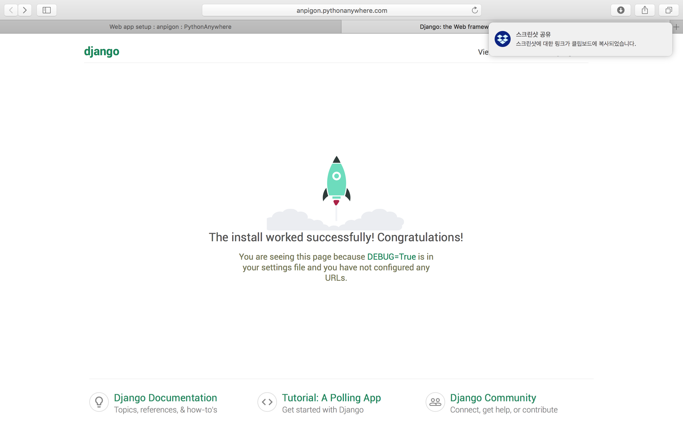Reload the page with the refresh icon
The width and height of the screenshot is (683, 427).
tap(474, 10)
